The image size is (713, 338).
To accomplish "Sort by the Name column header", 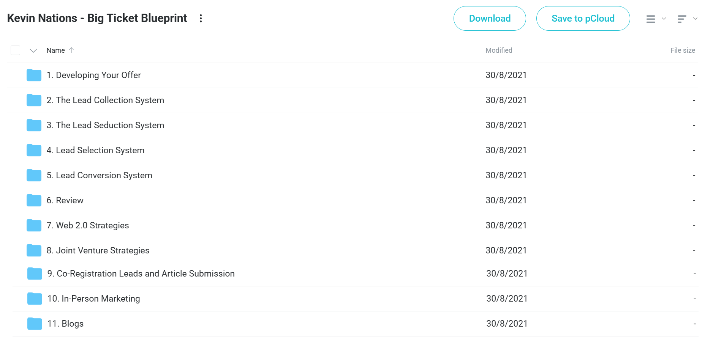I will click(x=55, y=50).
